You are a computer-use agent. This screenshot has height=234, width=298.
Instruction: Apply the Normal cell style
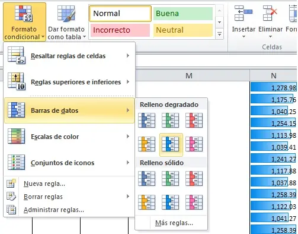click(x=120, y=14)
